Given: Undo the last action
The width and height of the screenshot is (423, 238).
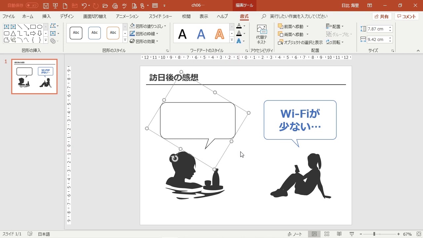Looking at the screenshot, I should tap(84, 6).
